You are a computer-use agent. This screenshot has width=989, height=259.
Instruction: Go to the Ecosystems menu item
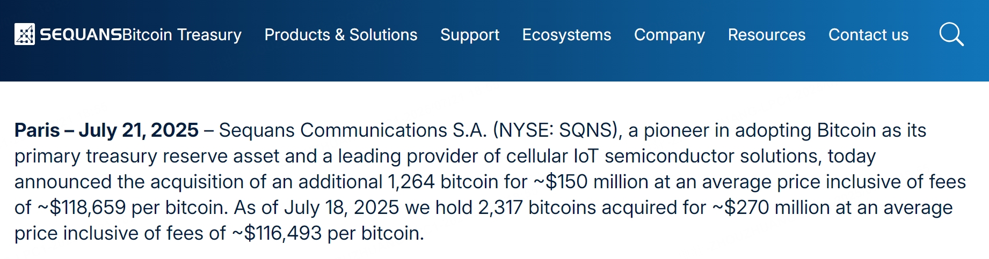(x=566, y=35)
